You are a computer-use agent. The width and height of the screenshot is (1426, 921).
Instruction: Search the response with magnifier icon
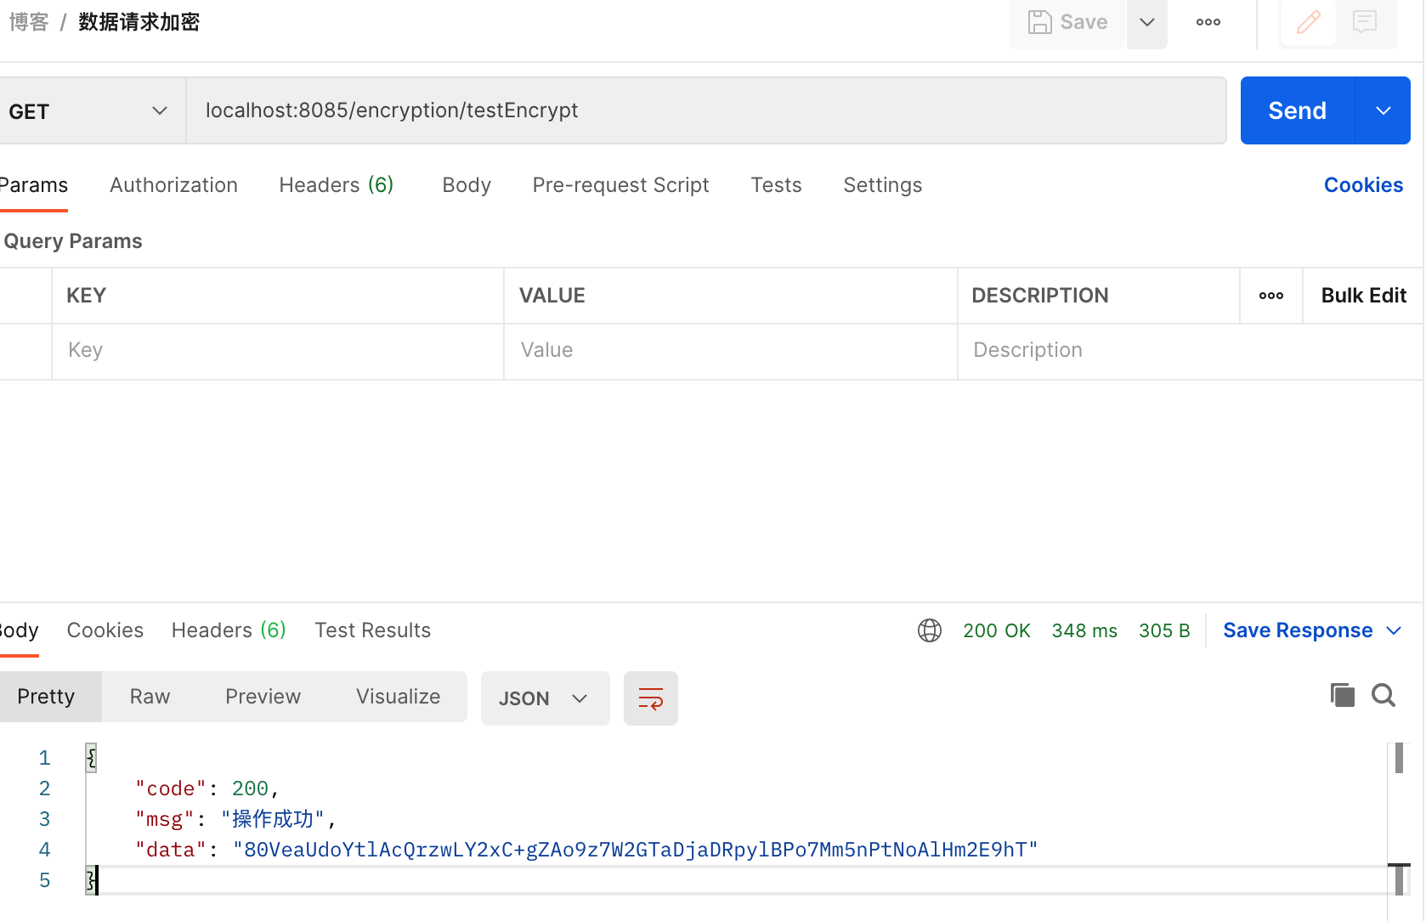(1383, 696)
